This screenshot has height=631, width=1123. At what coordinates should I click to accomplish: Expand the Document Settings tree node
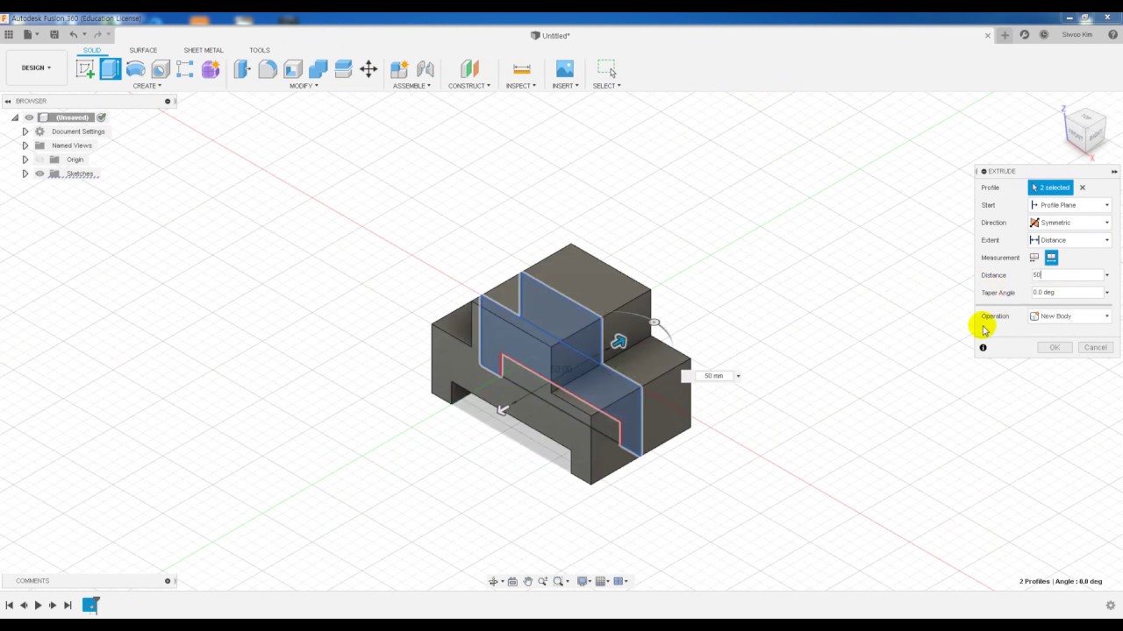coord(25,131)
